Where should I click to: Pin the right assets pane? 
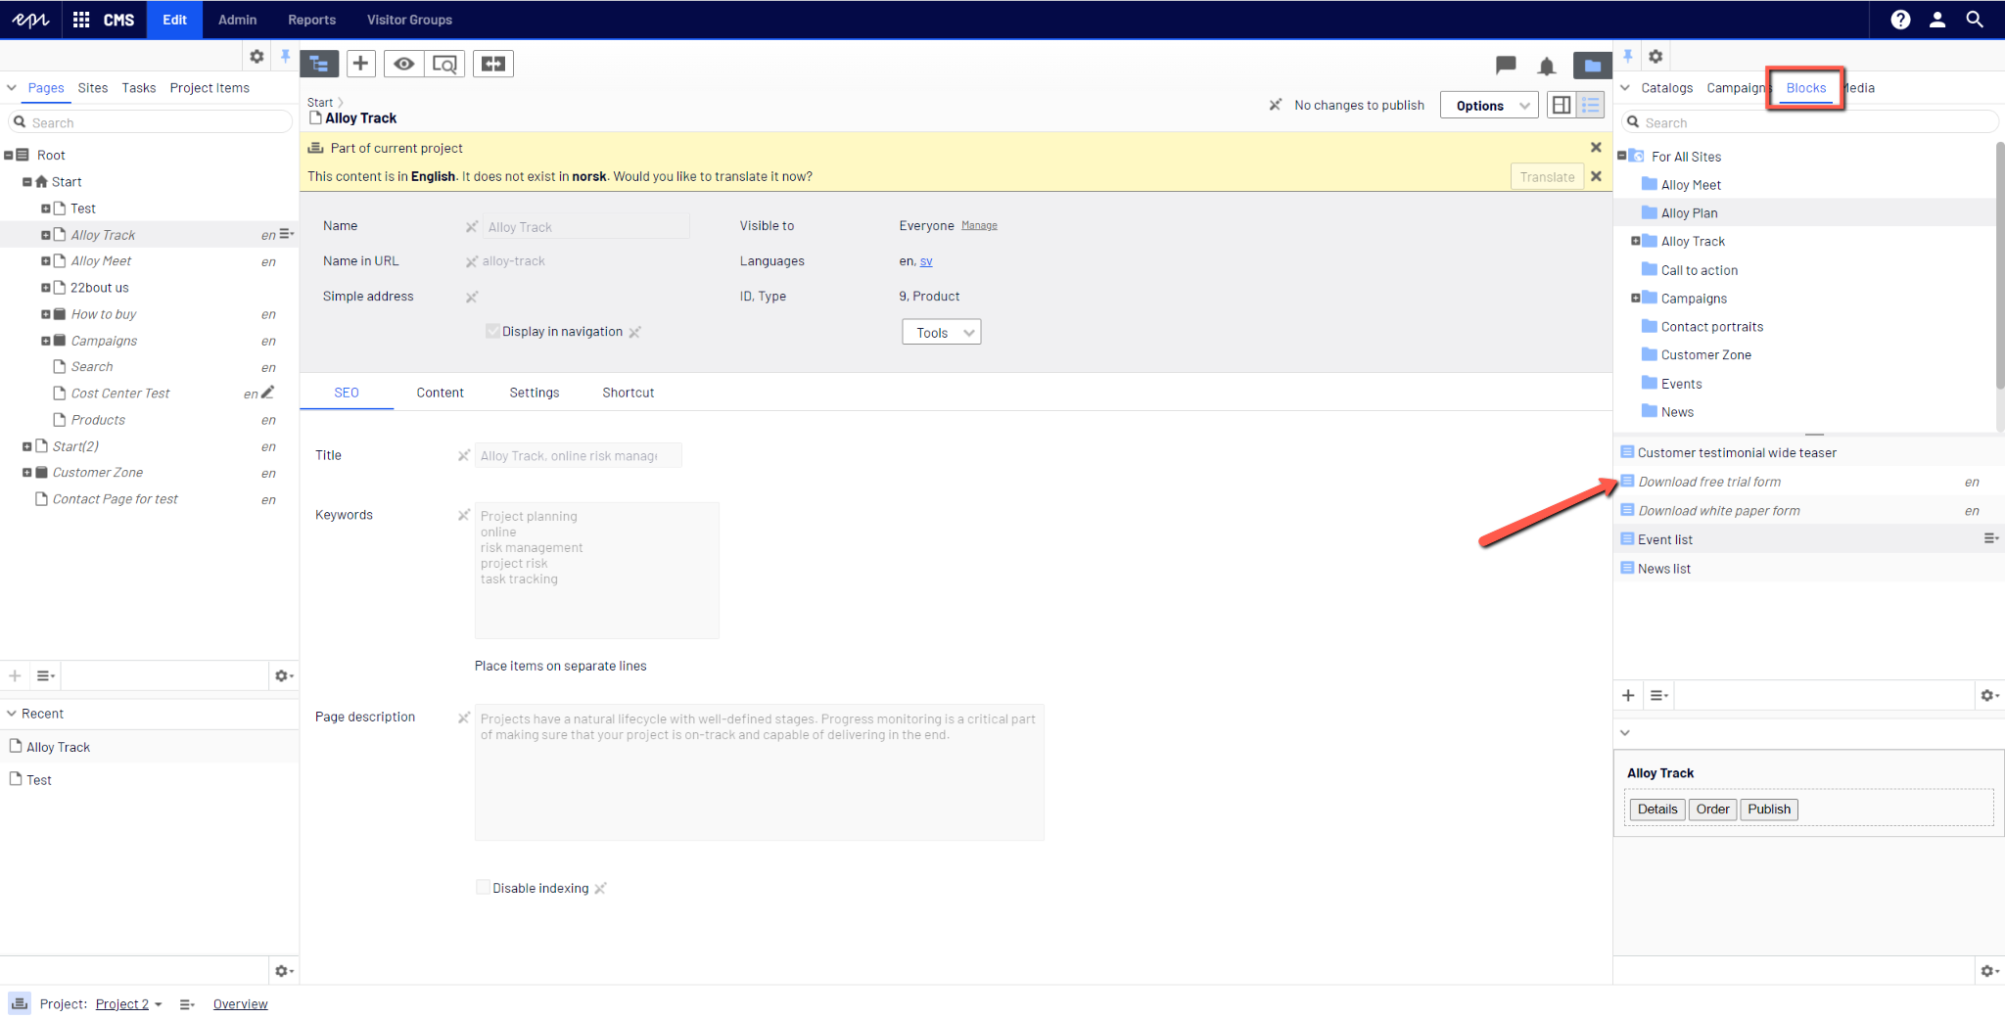tap(1628, 57)
